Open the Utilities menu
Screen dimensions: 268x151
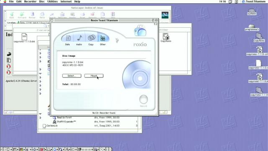pos(52,2)
